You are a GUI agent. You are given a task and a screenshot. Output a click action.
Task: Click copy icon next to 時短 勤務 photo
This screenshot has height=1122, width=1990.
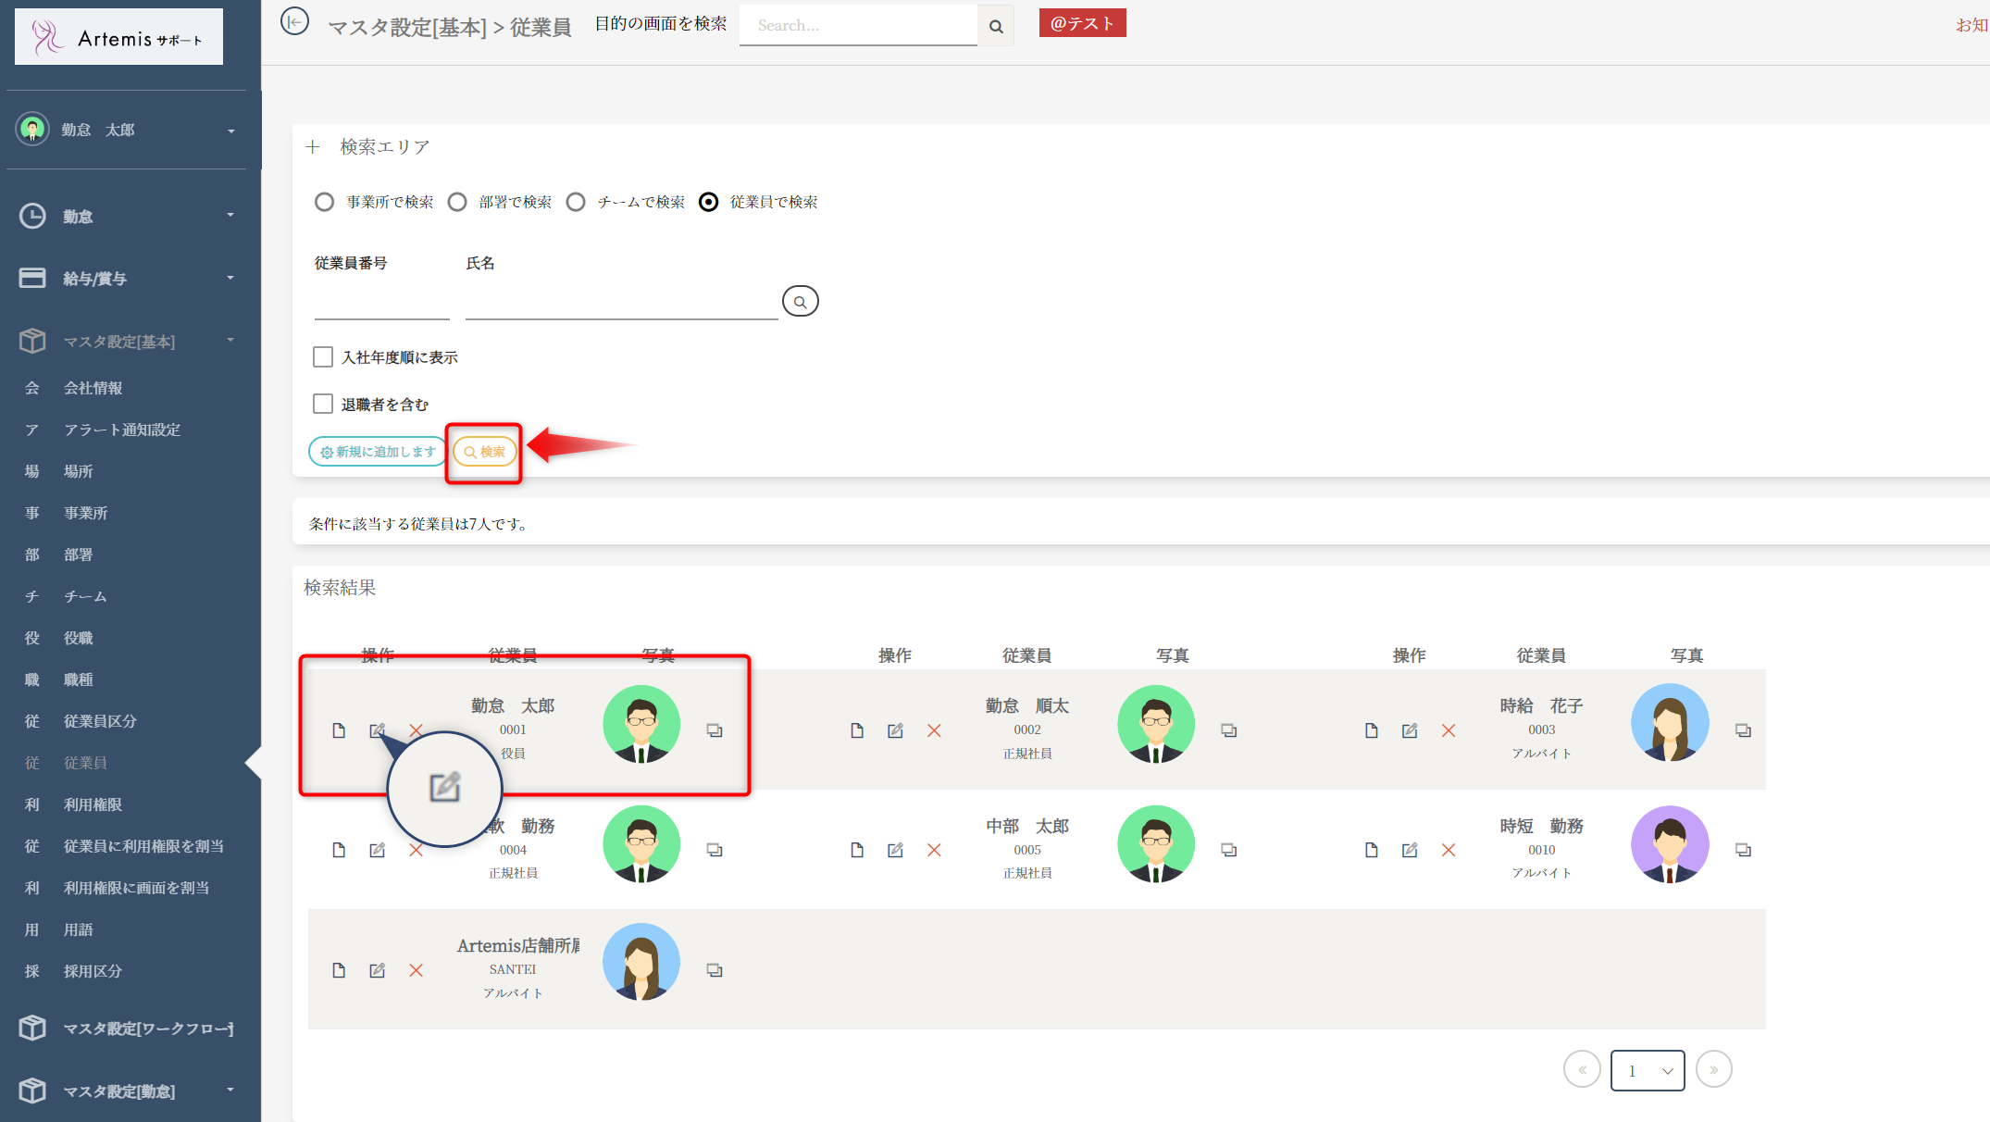click(1743, 850)
